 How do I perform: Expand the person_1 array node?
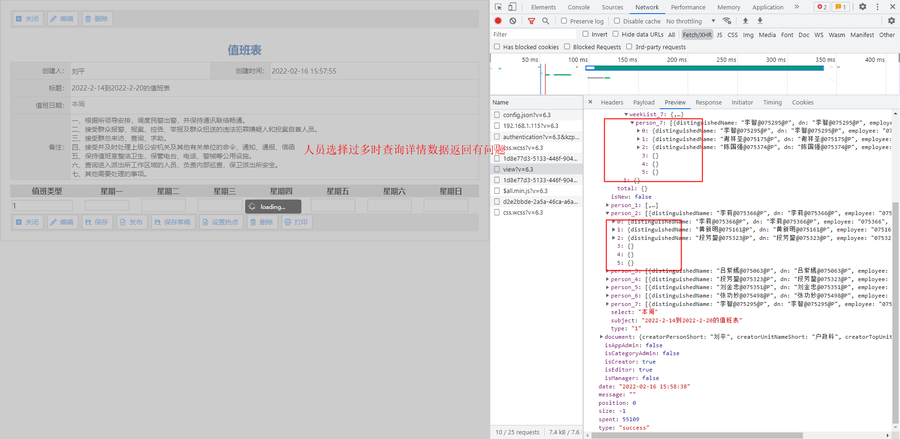click(x=607, y=205)
